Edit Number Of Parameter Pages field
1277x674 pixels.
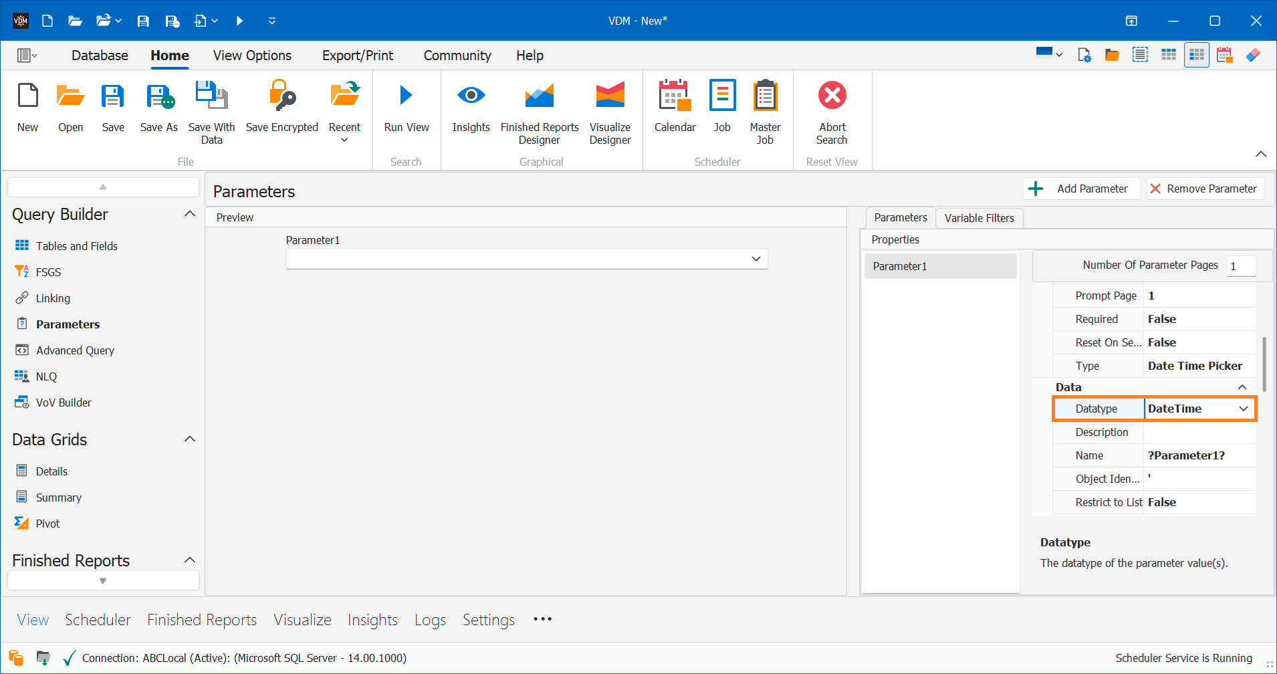pyautogui.click(x=1241, y=265)
